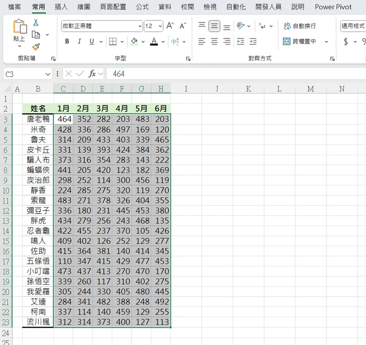Viewport: 366px width, 345px height.
Task: Expand font color palette arrow
Action: click(163, 42)
